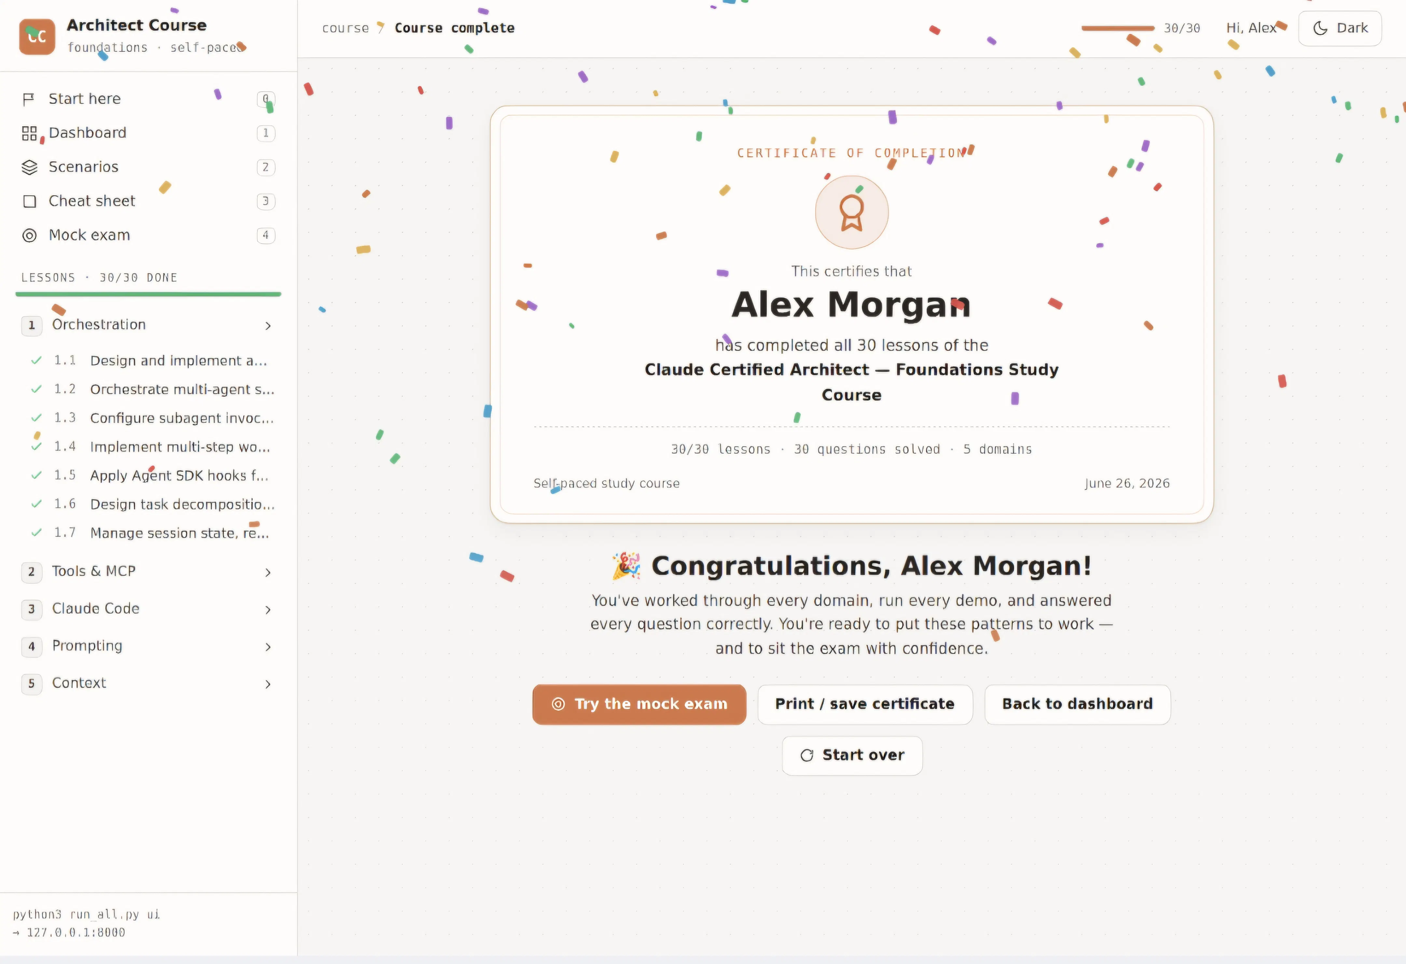This screenshot has width=1406, height=964.
Task: Click the checkmark beside lesson 1.6
Action: (x=36, y=504)
